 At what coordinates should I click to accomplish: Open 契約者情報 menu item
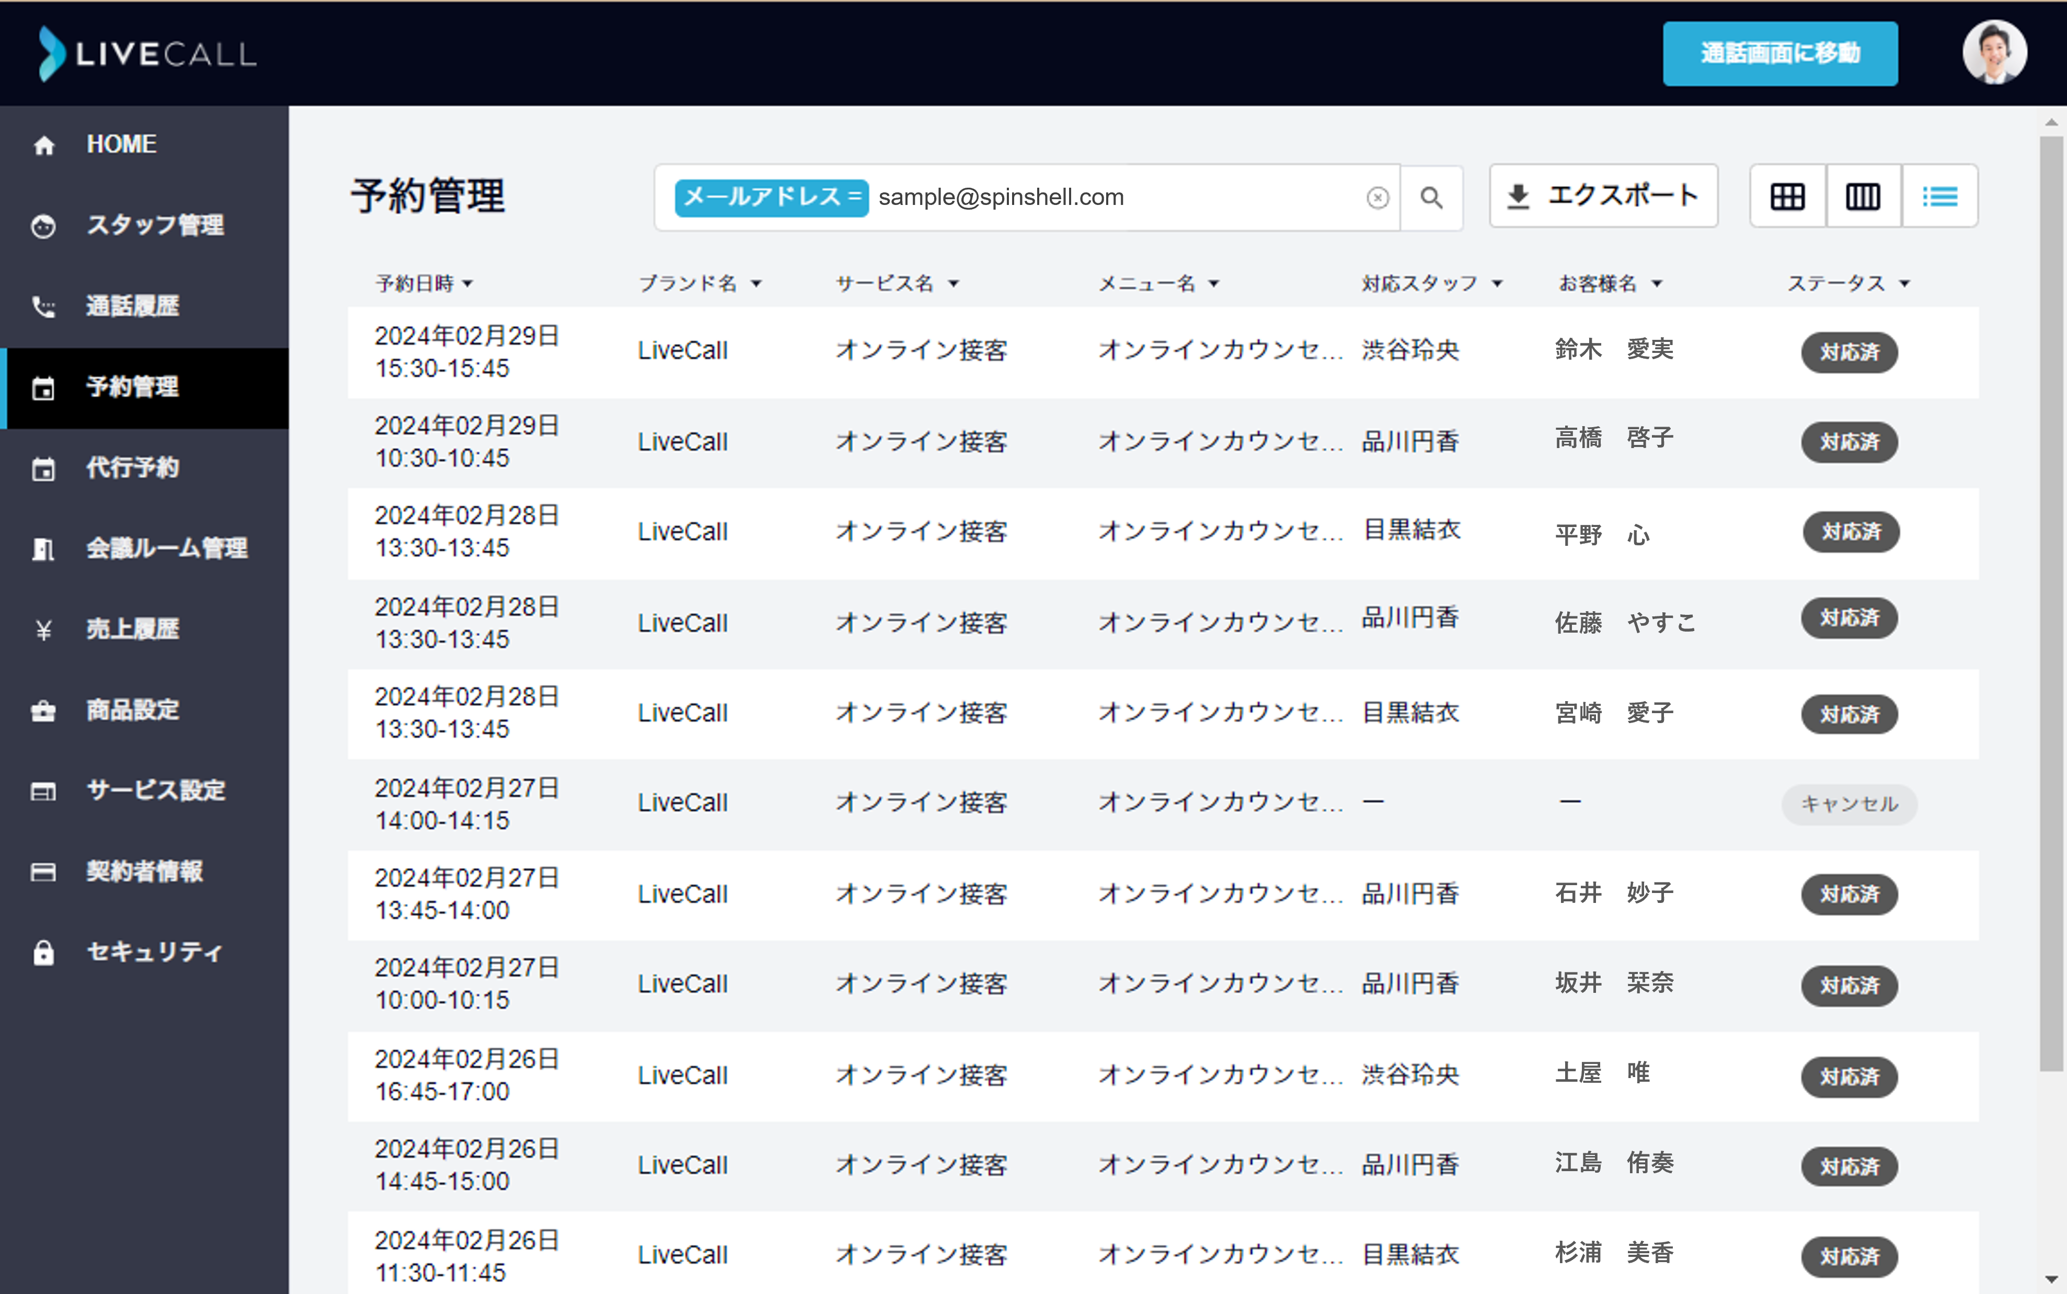pos(145,872)
